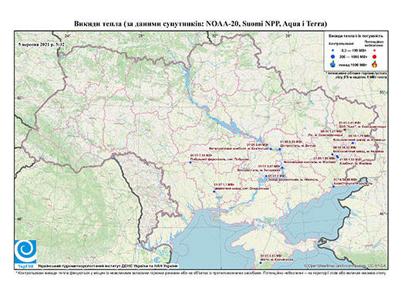Click the 200 — 1000 MW legend text

pos(353,56)
